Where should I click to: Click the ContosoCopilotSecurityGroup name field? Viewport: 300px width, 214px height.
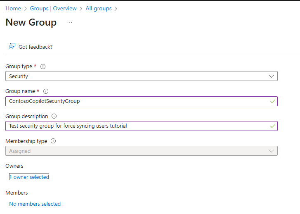click(x=136, y=101)
